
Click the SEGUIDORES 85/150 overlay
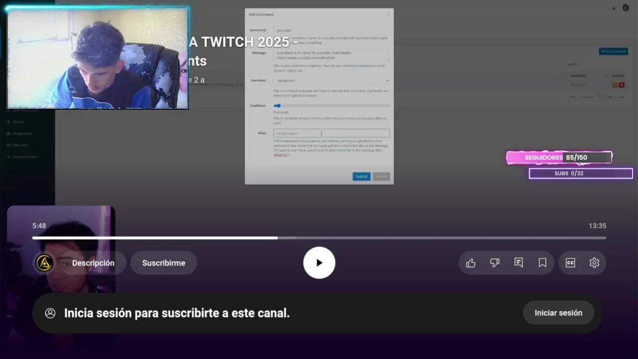pos(559,158)
